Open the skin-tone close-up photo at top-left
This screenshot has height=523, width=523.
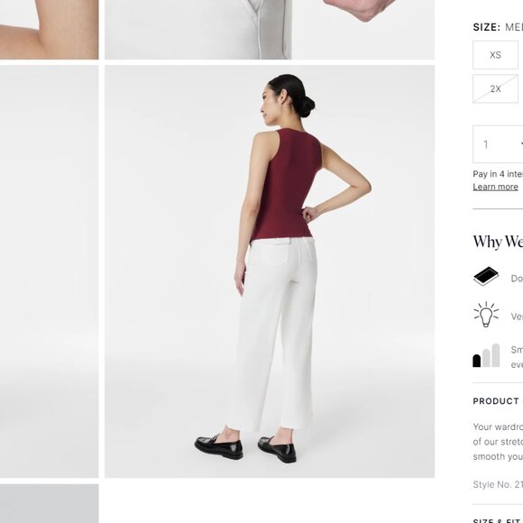pos(49,30)
